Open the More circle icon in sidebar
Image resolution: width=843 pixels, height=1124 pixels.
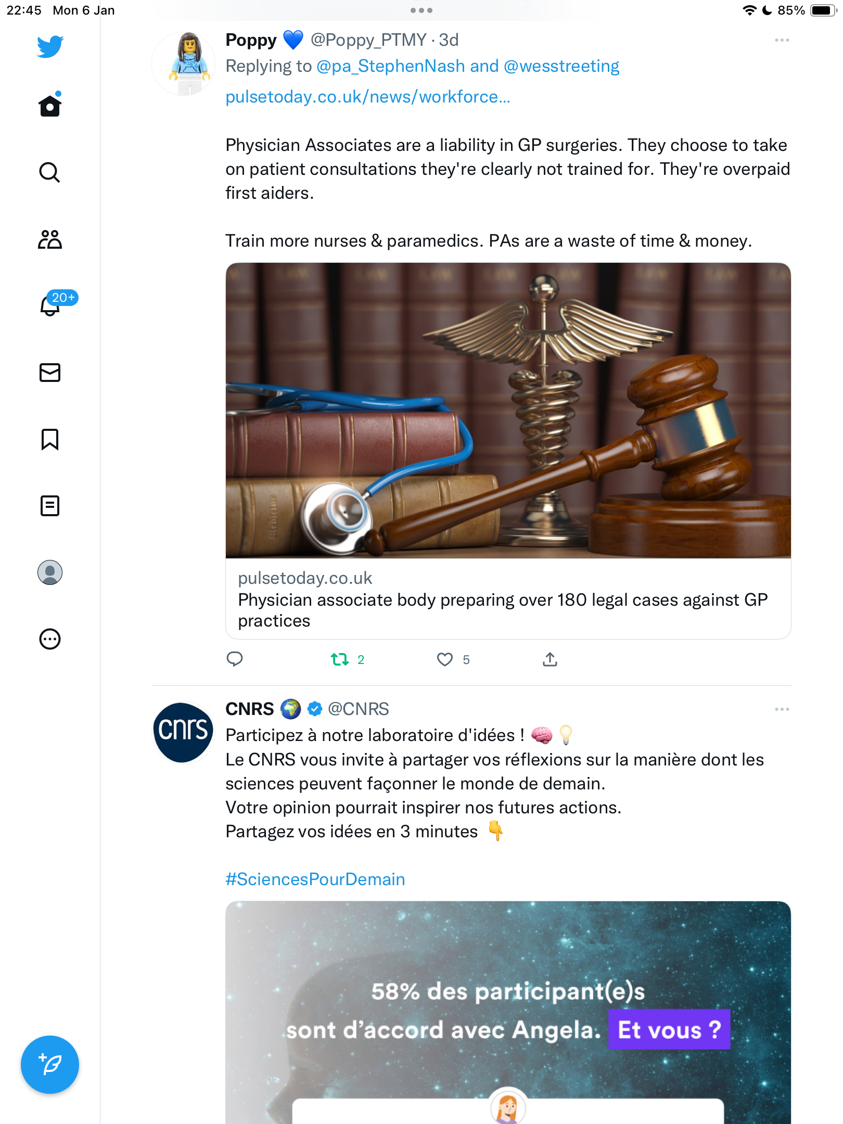[50, 639]
